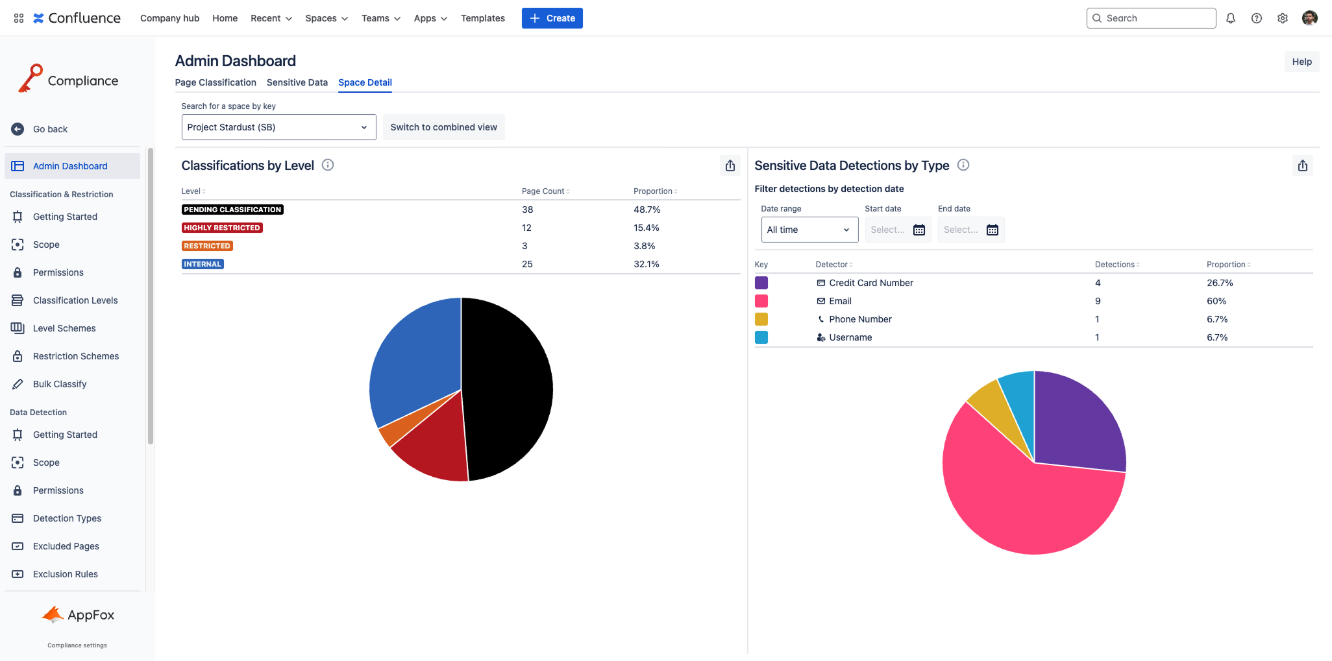This screenshot has width=1332, height=661.
Task: Click the Go back arrow icon
Action: (18, 129)
